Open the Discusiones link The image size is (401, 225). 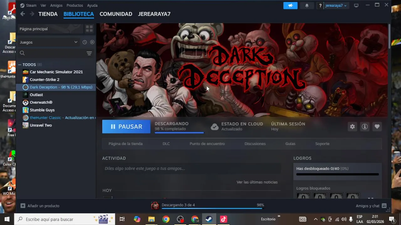coord(255,144)
